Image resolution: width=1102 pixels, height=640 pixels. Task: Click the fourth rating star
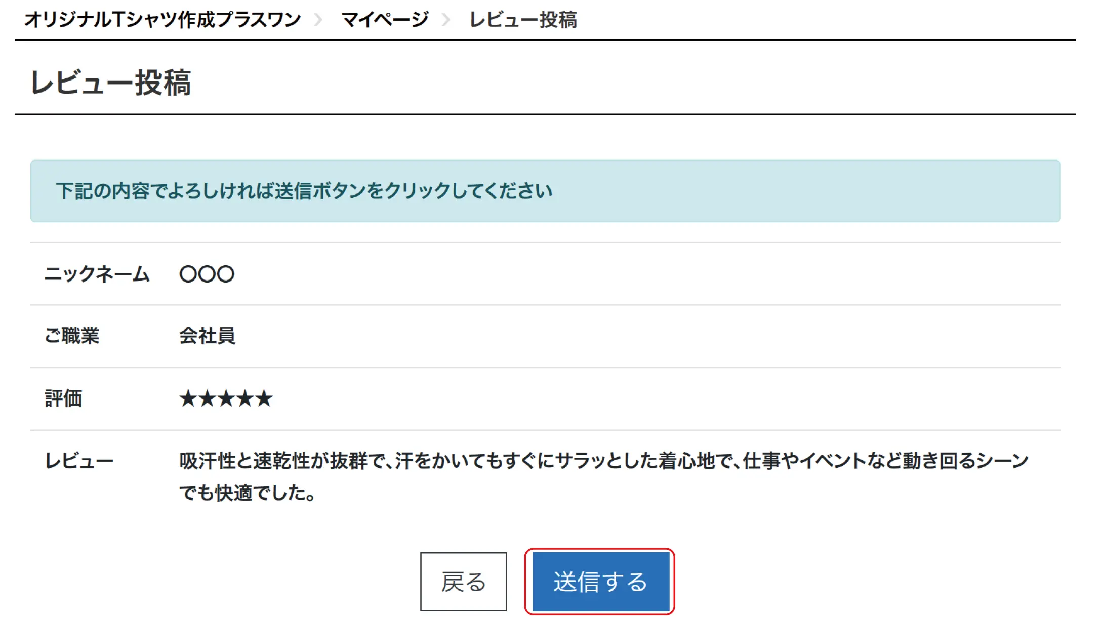pyautogui.click(x=245, y=398)
